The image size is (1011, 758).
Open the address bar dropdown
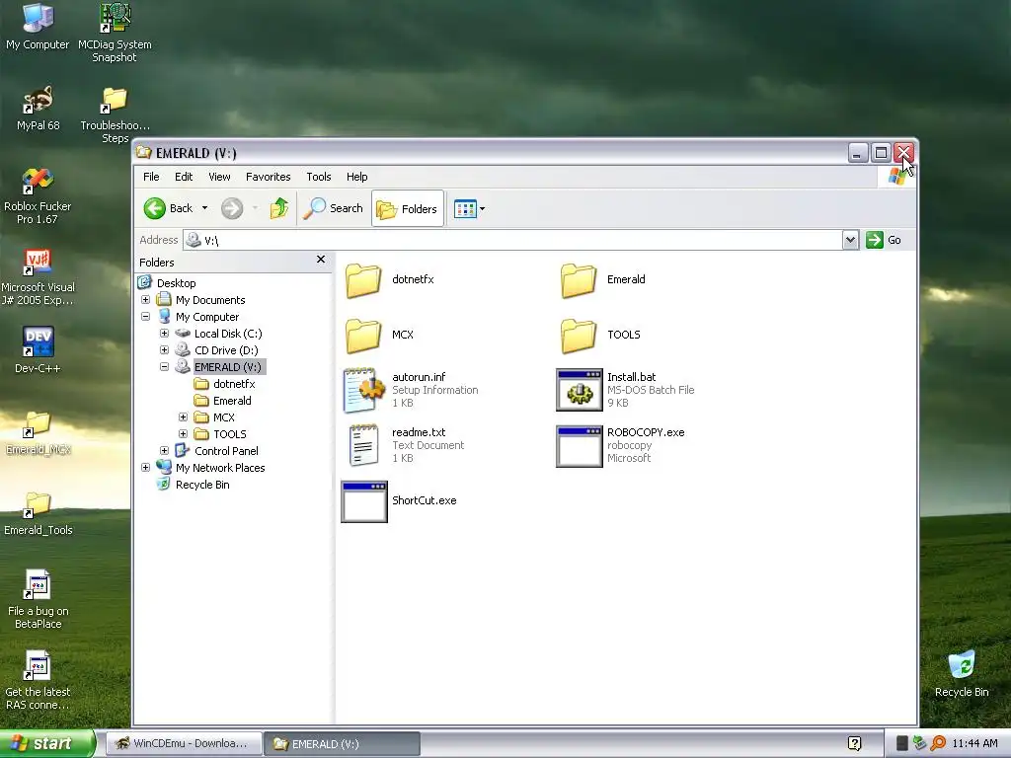pyautogui.click(x=850, y=240)
